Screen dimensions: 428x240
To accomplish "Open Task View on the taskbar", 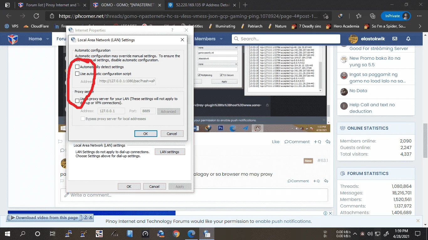I will pos(53,234).
